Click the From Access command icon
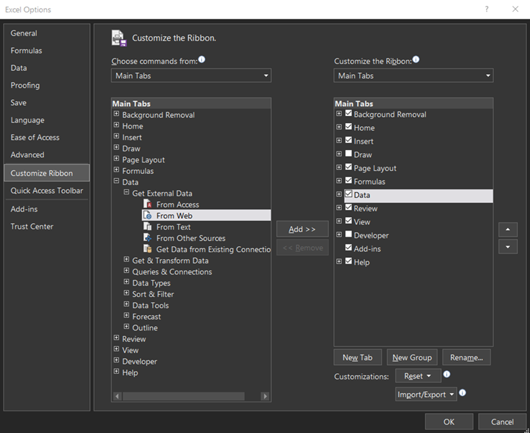 point(148,204)
